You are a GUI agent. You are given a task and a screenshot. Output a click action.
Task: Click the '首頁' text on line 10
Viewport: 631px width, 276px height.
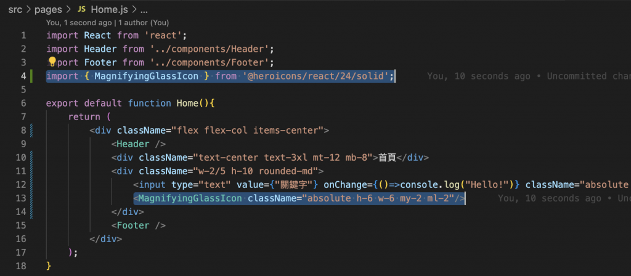pos(387,157)
